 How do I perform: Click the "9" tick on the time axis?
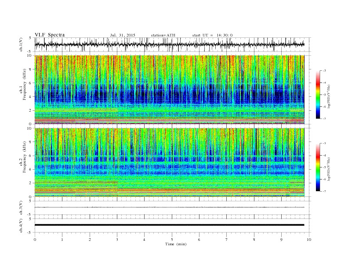pos(281,240)
